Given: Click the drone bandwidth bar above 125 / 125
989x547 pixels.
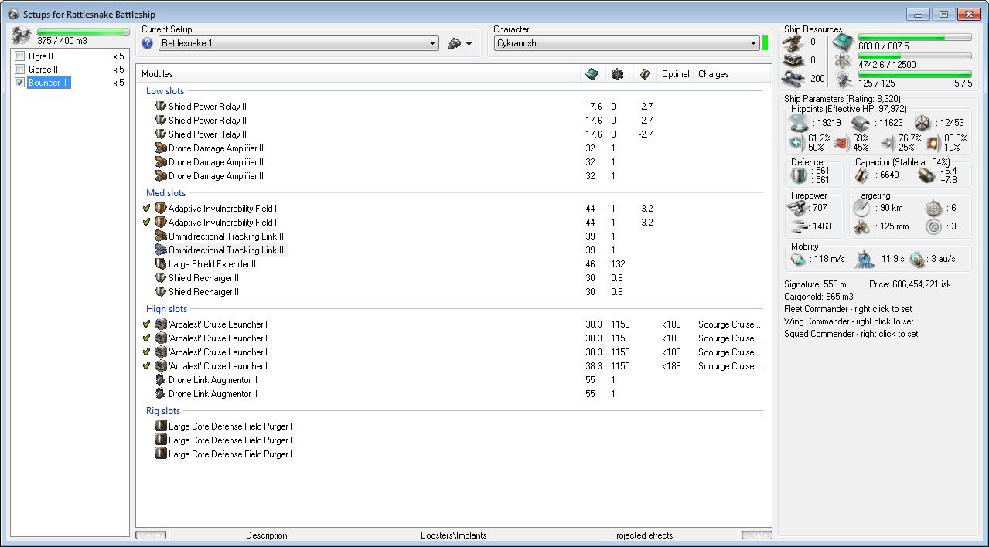Looking at the screenshot, I should point(915,75).
